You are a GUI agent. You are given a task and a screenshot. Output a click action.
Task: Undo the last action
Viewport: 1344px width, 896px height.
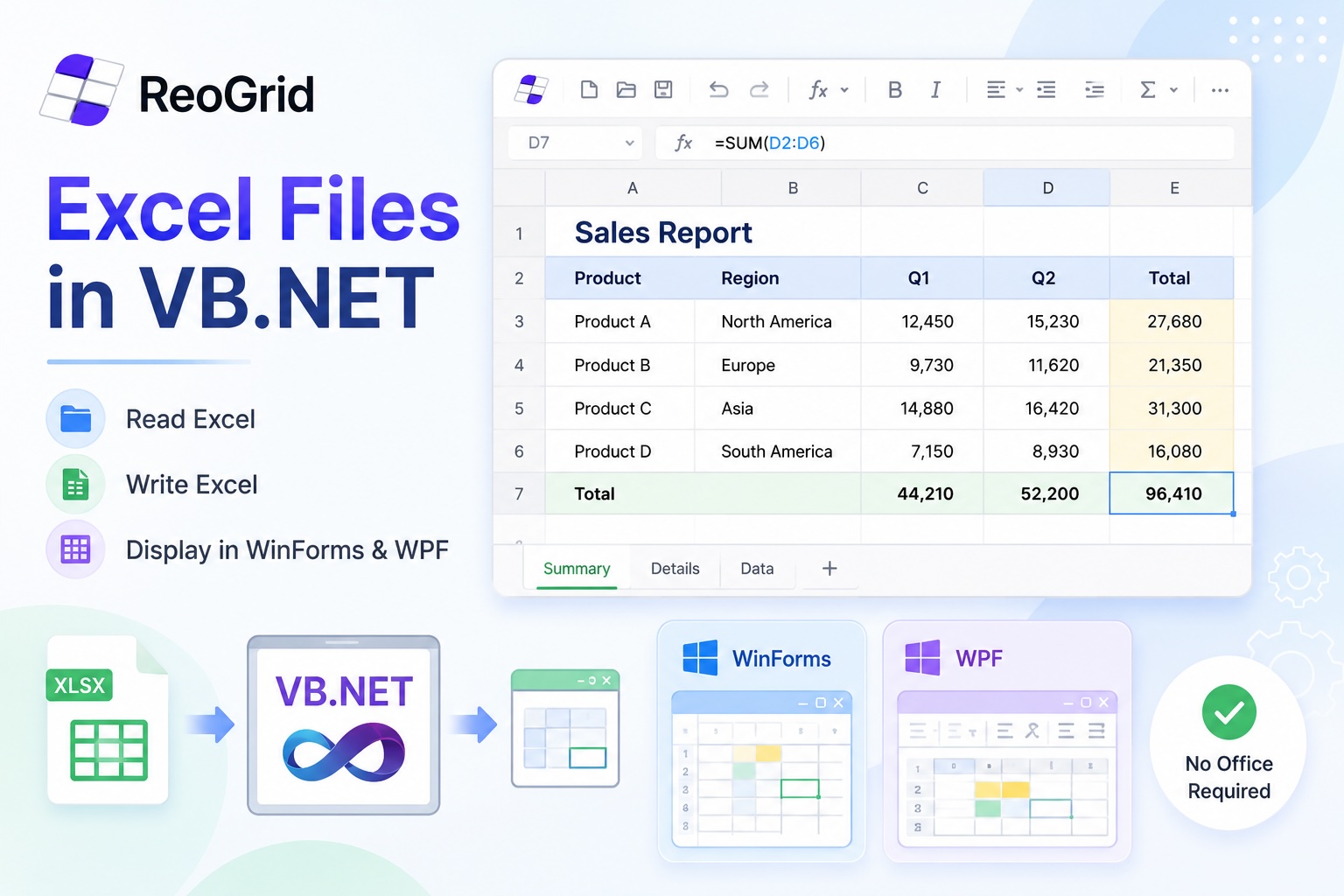tap(718, 89)
